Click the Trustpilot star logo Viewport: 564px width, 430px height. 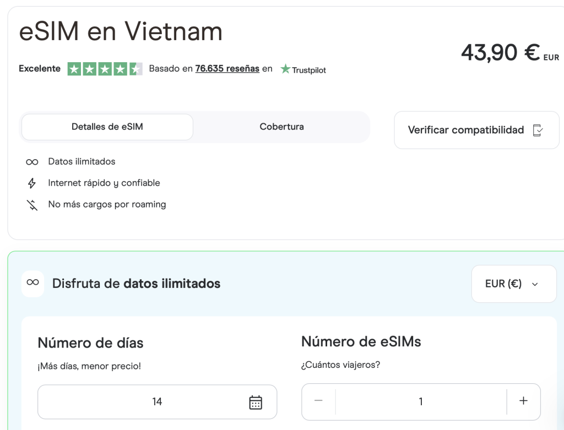(x=285, y=69)
